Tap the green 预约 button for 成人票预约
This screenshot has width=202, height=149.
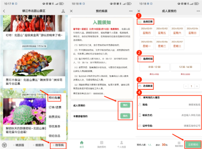point(125,105)
